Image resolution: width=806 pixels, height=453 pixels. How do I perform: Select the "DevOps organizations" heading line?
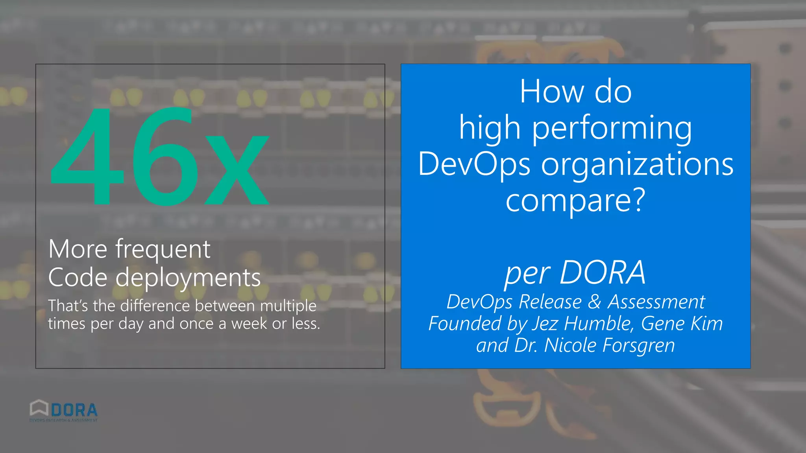575,164
